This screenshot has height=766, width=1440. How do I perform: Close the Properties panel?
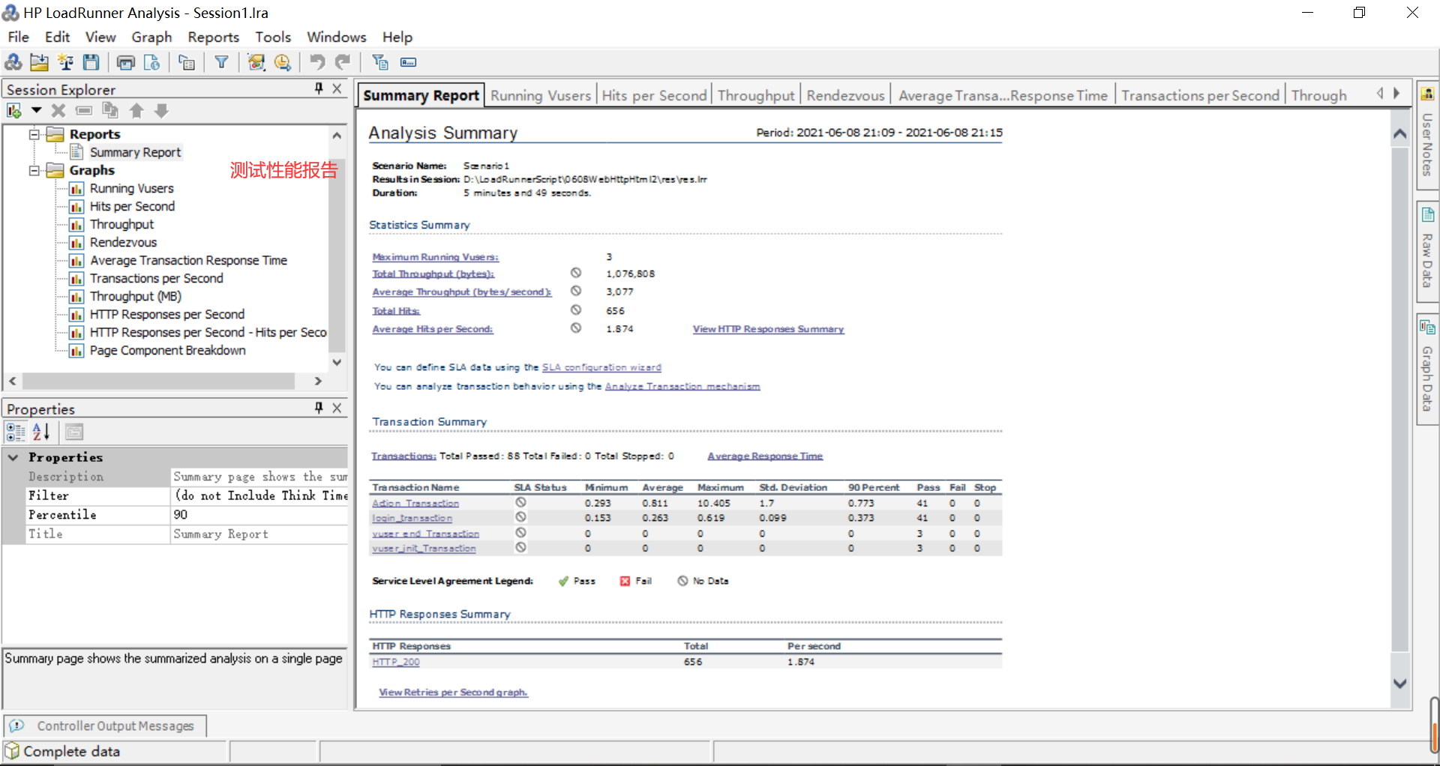tap(337, 408)
